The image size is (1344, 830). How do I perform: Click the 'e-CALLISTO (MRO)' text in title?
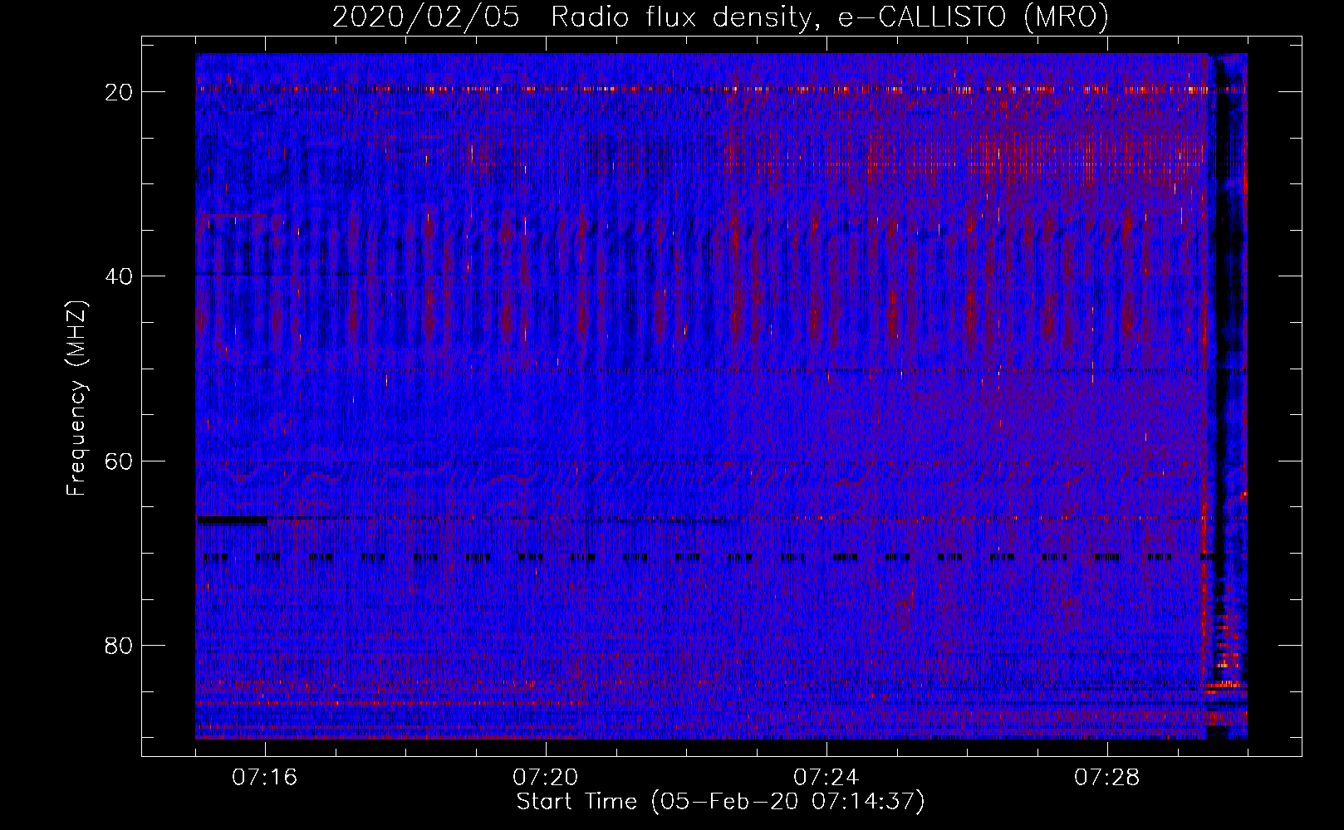click(x=974, y=17)
